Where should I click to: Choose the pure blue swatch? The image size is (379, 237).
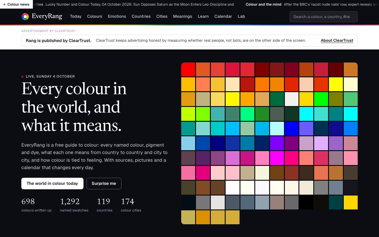[292, 129]
